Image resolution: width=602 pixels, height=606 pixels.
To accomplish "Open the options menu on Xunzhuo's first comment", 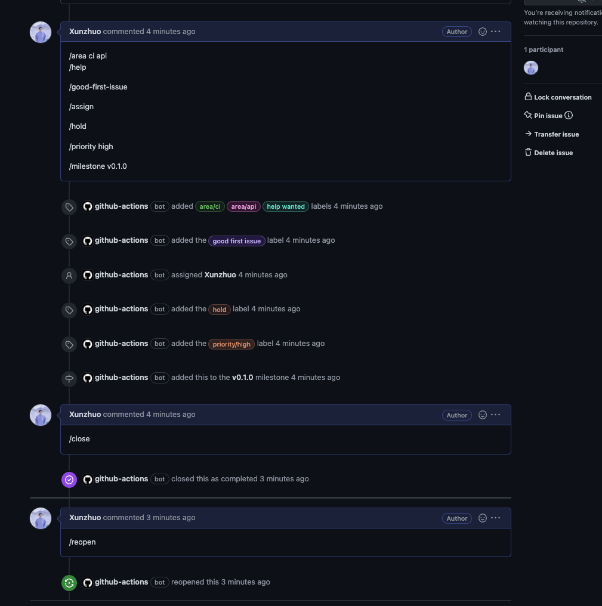I will tap(496, 32).
